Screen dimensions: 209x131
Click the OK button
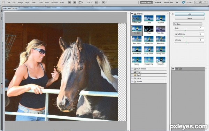click(x=189, y=14)
